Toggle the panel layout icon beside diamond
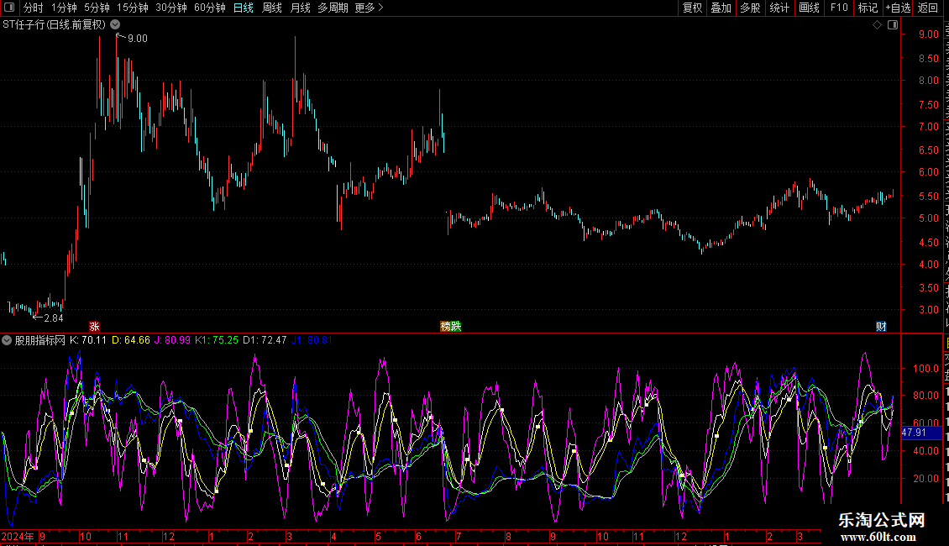This screenshot has width=949, height=546. tap(893, 25)
